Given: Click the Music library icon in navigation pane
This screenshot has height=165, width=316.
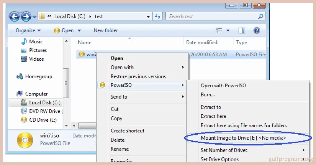Looking at the screenshot, I should [x=24, y=41].
